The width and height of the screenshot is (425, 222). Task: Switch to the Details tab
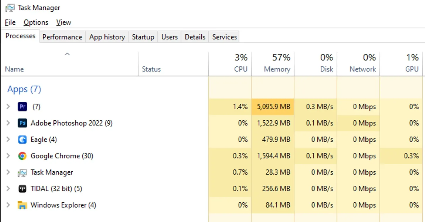[x=195, y=37]
